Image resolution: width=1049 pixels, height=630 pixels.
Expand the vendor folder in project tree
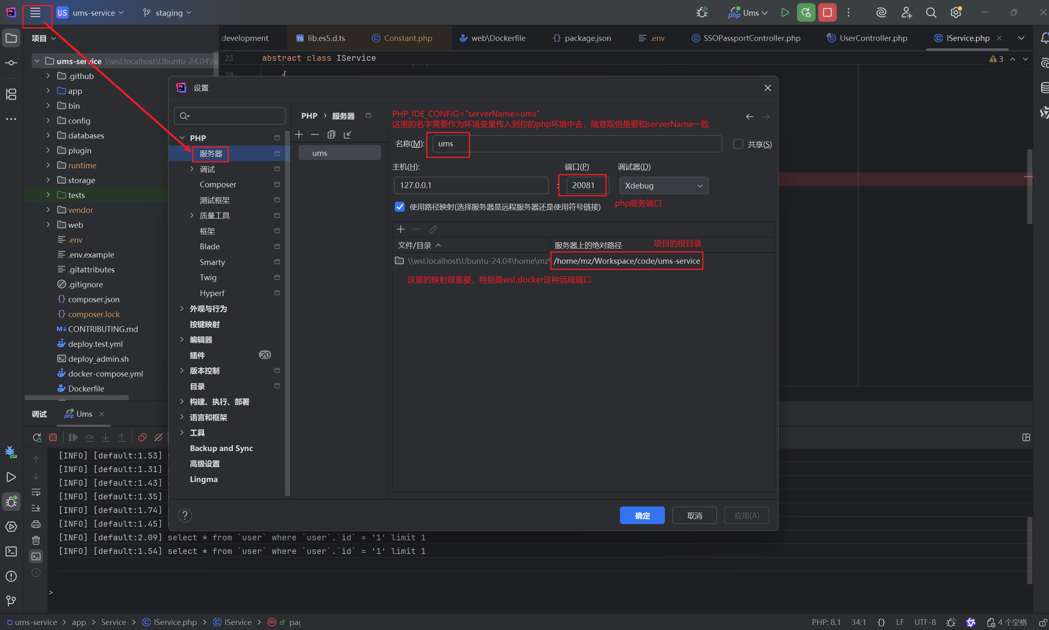48,210
